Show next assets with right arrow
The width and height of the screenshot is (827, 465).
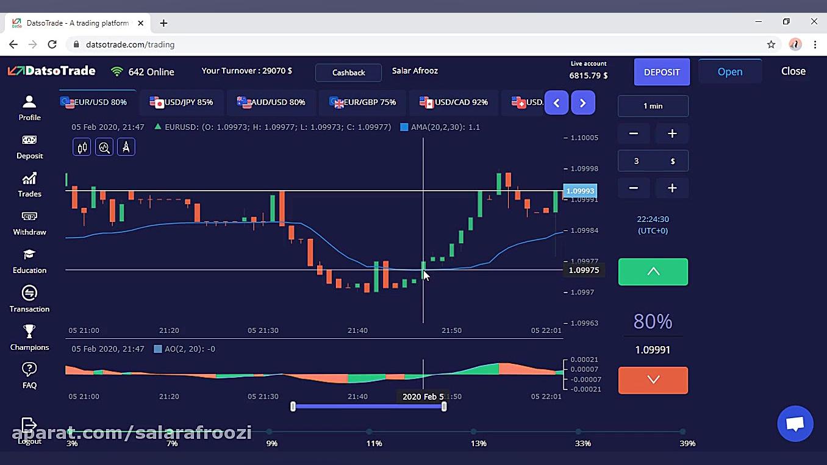tap(582, 103)
